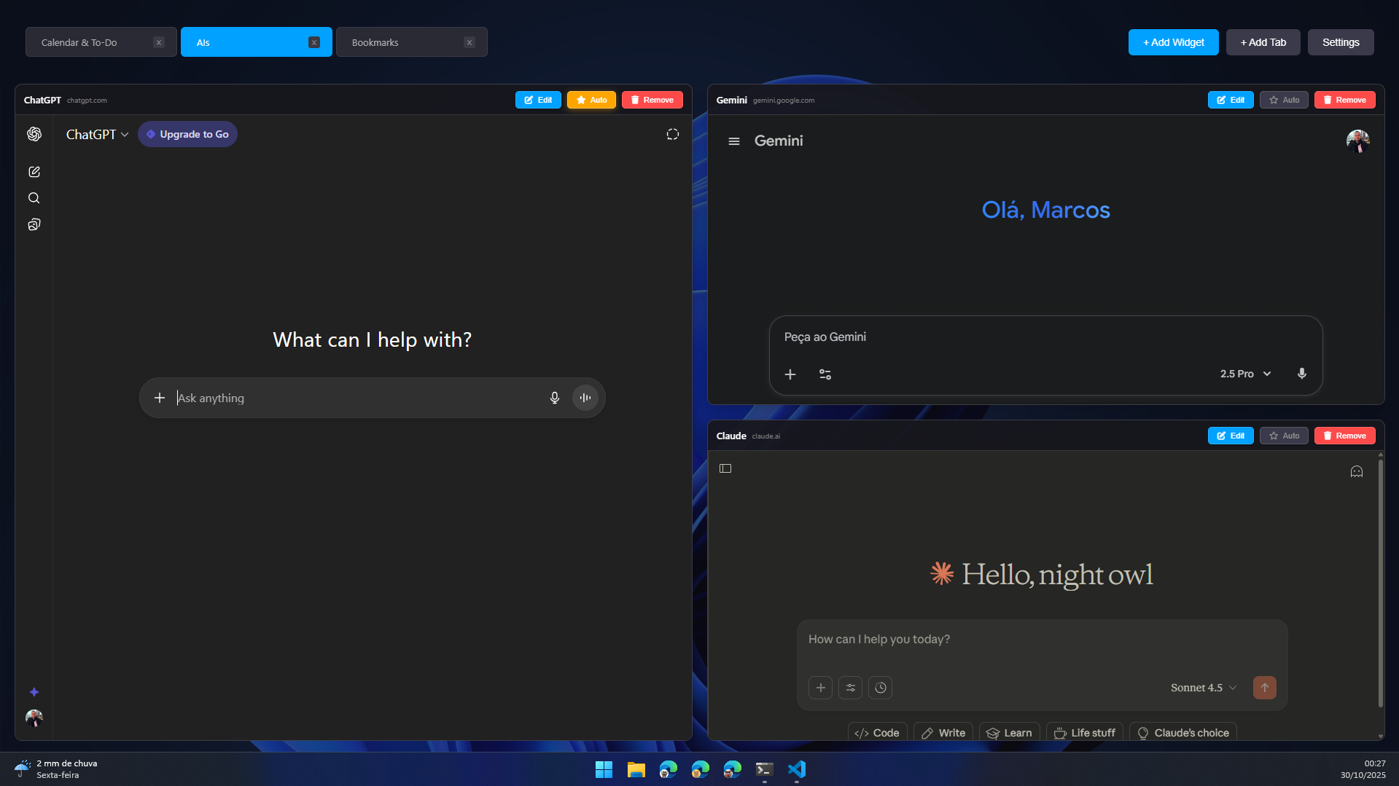Viewport: 1399px width, 786px height.
Task: Turn on temporary chat in ChatGPT
Action: click(x=673, y=134)
